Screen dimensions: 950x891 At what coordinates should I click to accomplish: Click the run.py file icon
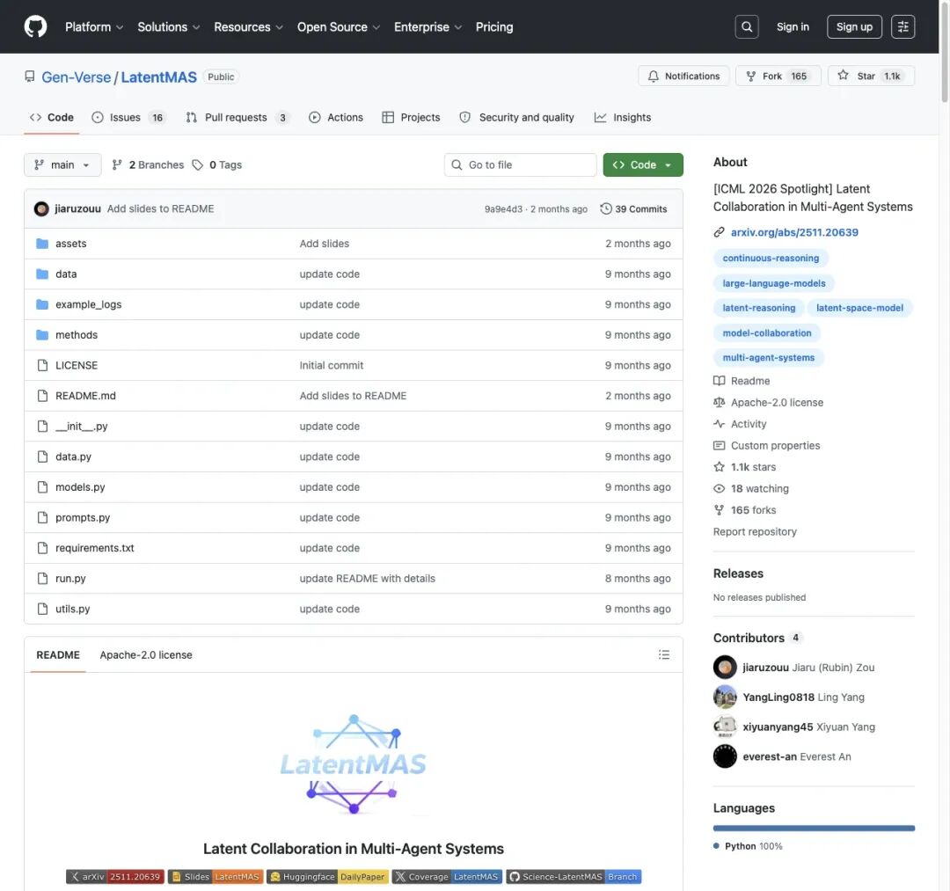42,579
